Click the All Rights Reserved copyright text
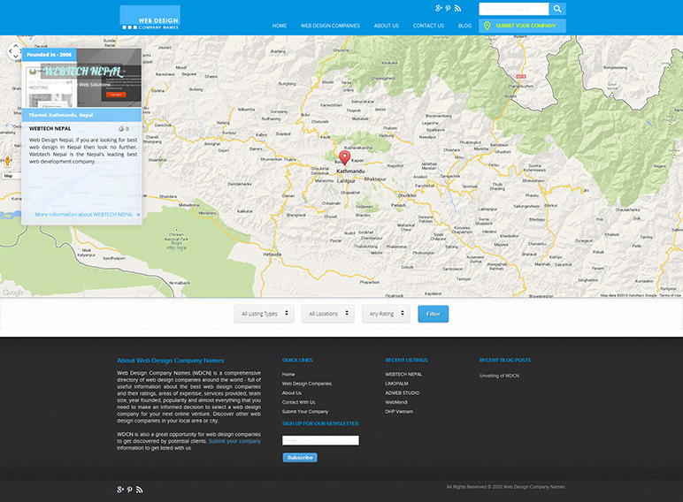Image resolution: width=683 pixels, height=502 pixels. pos(506,487)
